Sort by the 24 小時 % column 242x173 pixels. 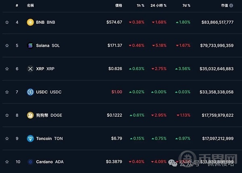tap(158, 6)
